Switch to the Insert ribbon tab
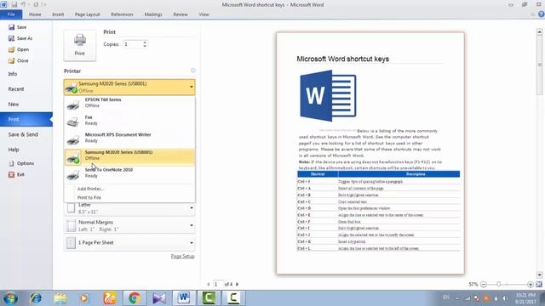This screenshot has width=545, height=306. [x=58, y=14]
